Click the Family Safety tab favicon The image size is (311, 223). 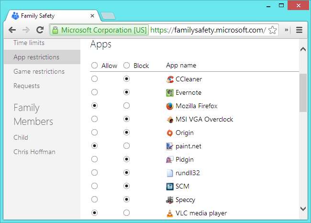point(15,16)
